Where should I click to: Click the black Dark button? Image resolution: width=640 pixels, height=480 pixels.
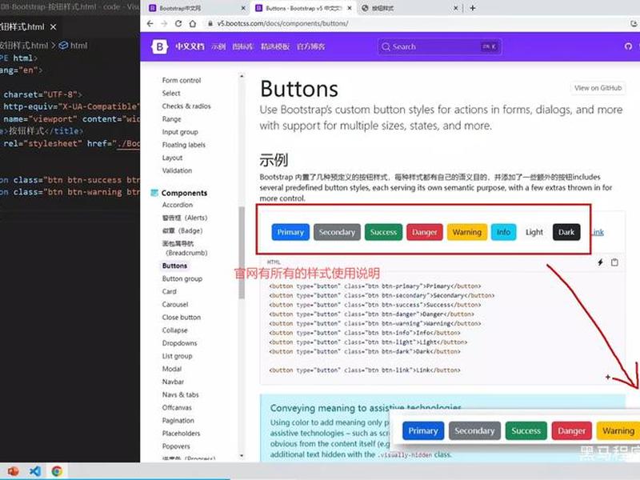click(566, 232)
